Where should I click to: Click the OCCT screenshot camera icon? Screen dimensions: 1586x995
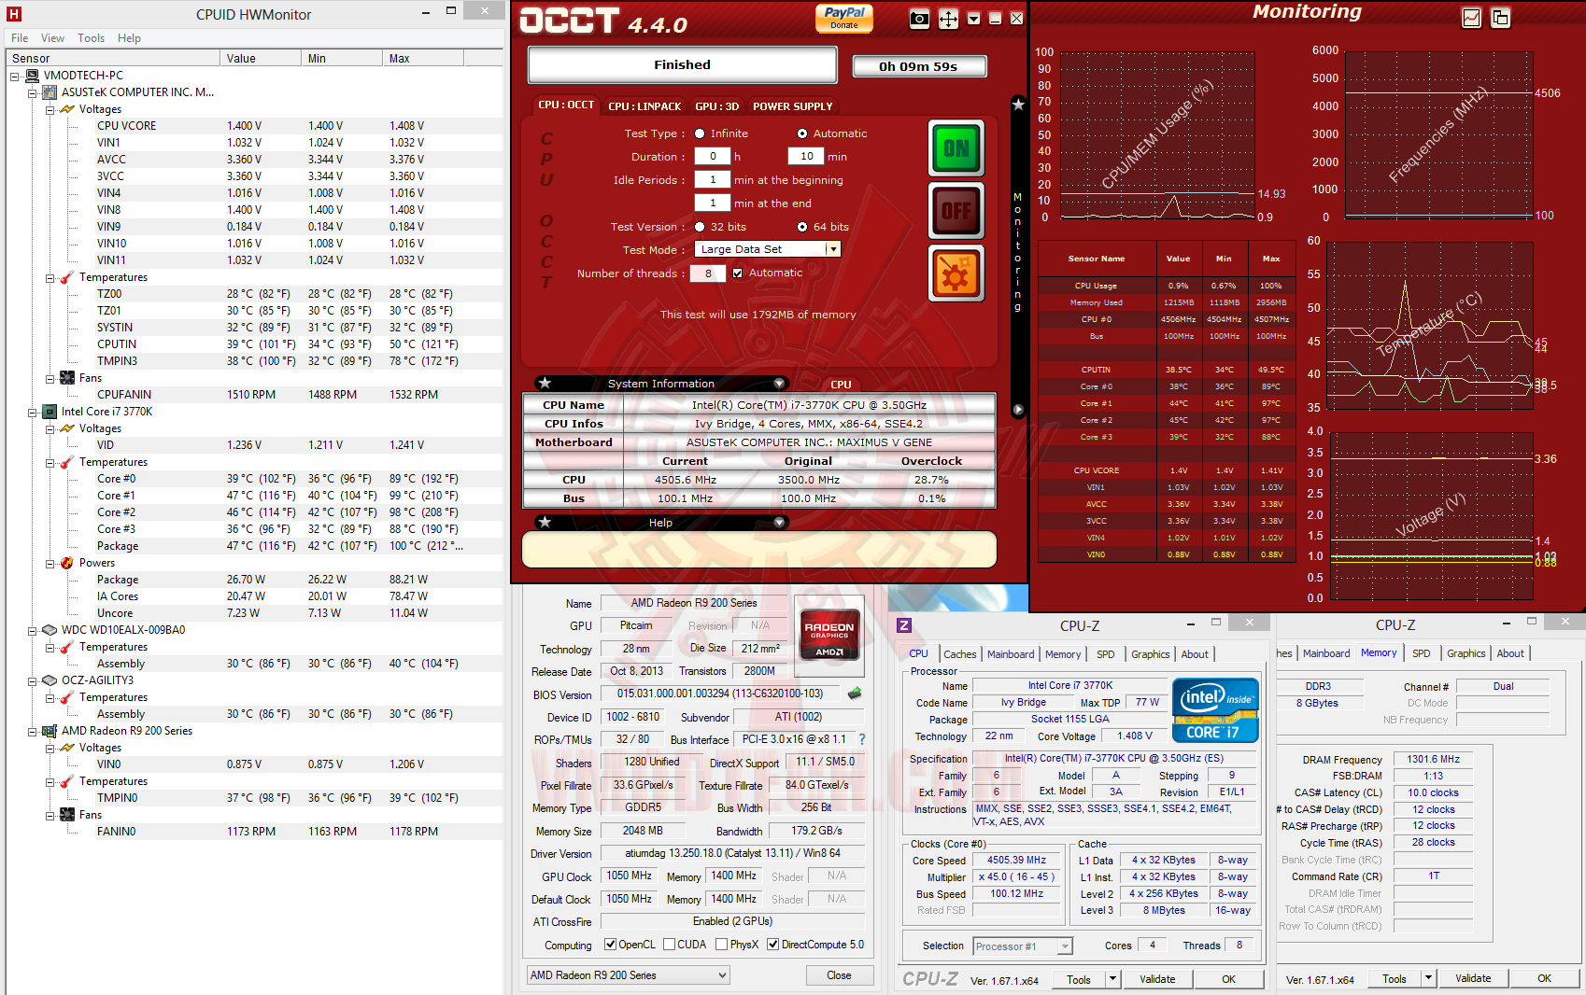coord(919,19)
